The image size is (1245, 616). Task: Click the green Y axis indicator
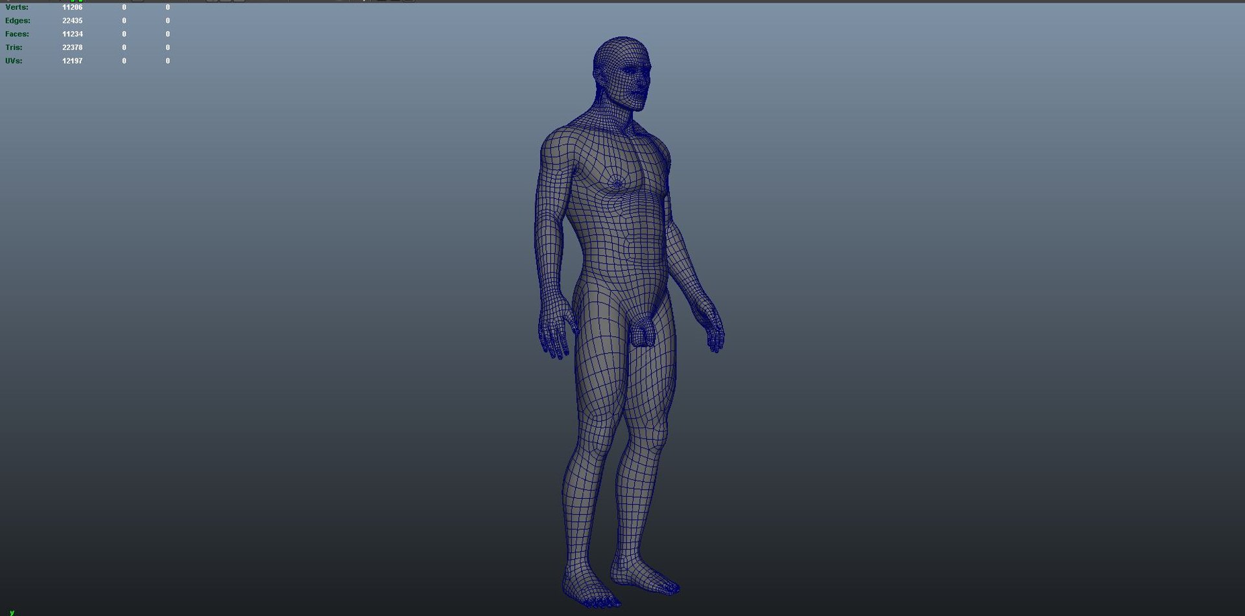click(12, 612)
